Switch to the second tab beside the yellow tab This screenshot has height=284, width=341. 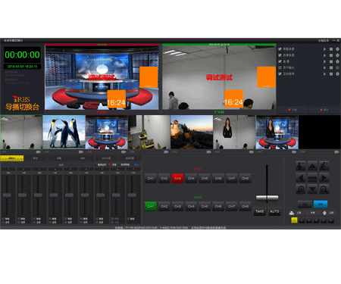pos(36,158)
